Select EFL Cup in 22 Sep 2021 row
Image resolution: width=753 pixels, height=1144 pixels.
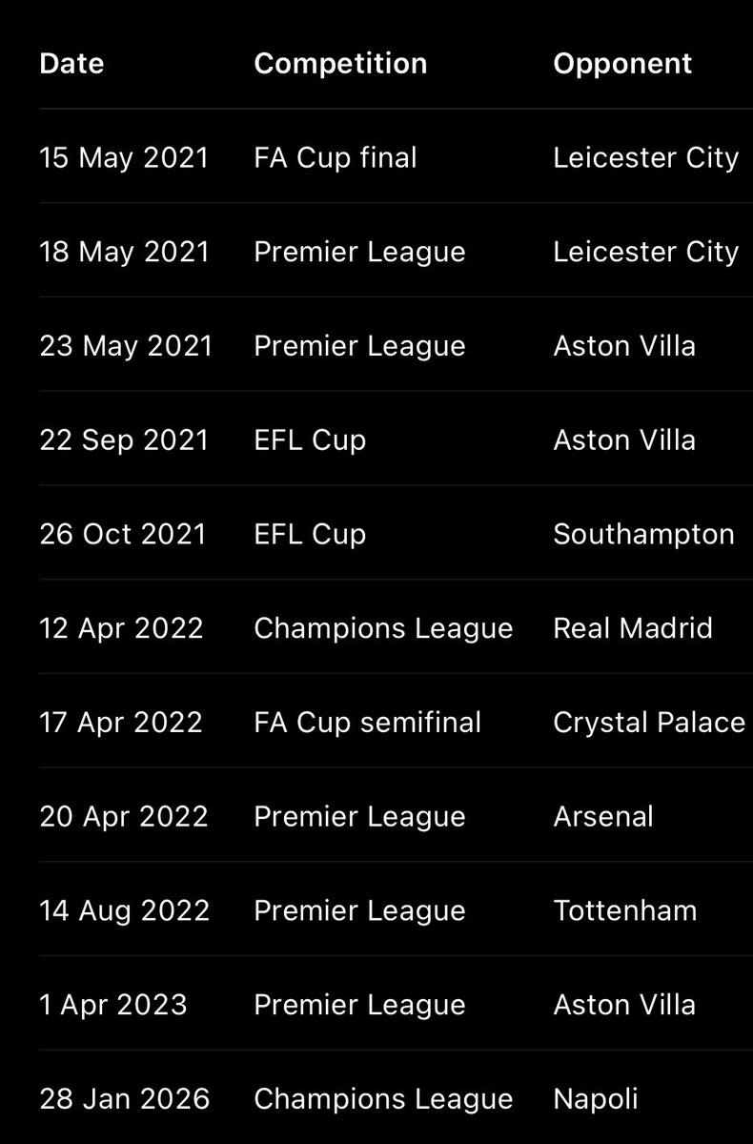pyautogui.click(x=310, y=440)
